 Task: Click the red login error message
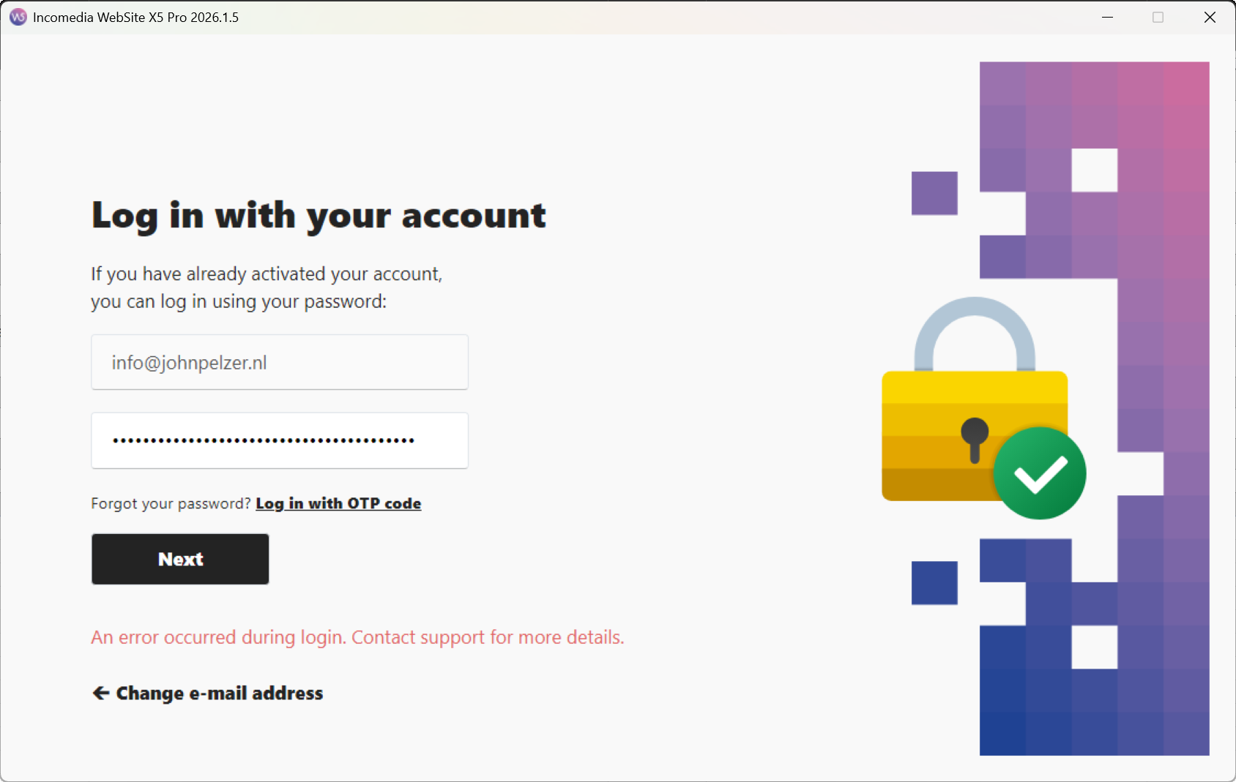click(357, 637)
